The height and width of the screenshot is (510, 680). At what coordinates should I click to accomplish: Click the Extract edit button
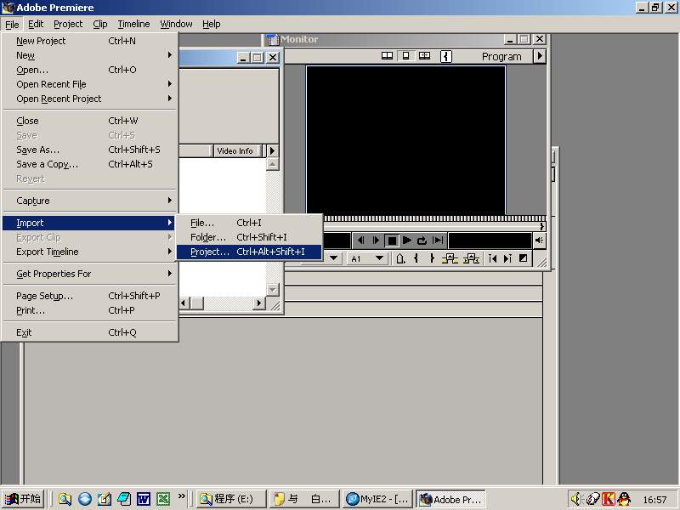(x=471, y=258)
